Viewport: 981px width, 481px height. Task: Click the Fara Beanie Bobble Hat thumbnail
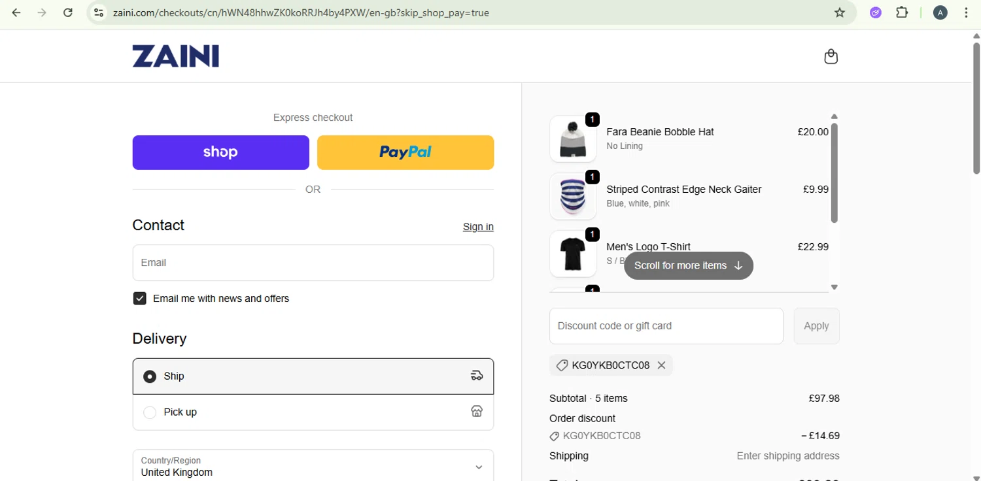coord(573,139)
